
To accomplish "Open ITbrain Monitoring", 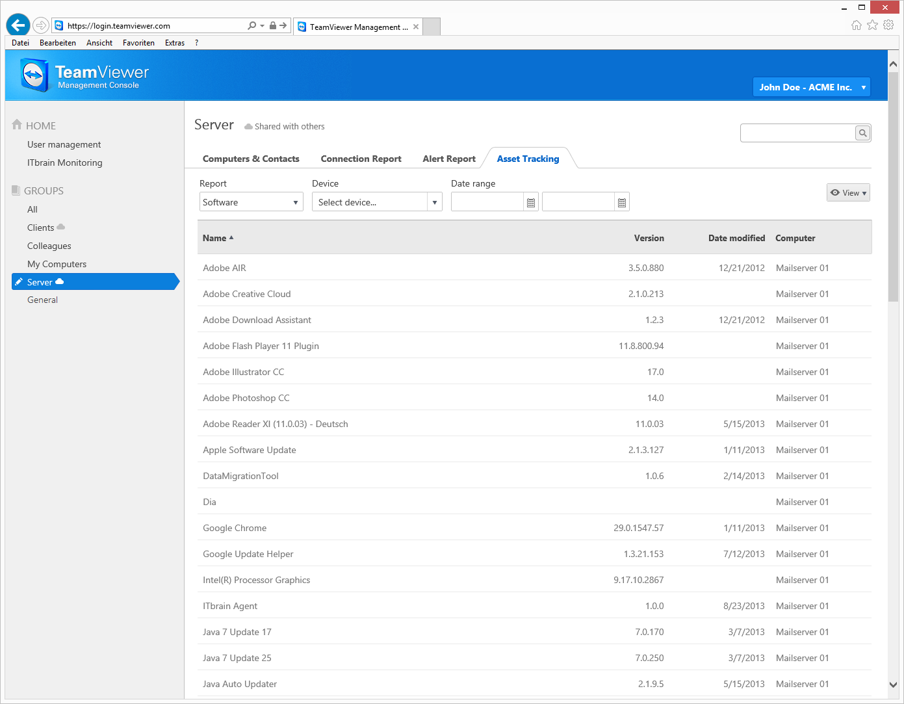I will pyautogui.click(x=64, y=163).
